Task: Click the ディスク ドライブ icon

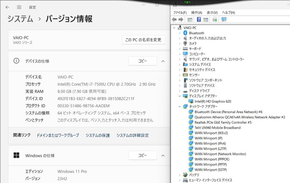Action: pyautogui.click(x=185, y=91)
